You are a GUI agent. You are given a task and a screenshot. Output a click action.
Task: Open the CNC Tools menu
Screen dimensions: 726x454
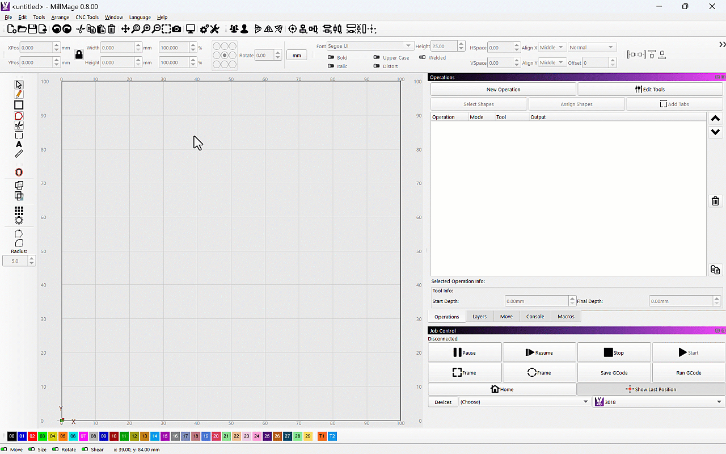(x=87, y=17)
